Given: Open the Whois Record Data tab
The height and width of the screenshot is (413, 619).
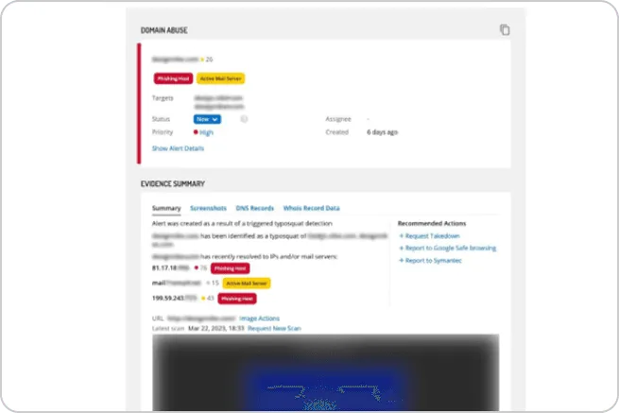Looking at the screenshot, I should (x=312, y=208).
